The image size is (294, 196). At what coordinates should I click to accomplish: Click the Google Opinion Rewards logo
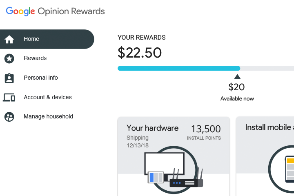[55, 11]
